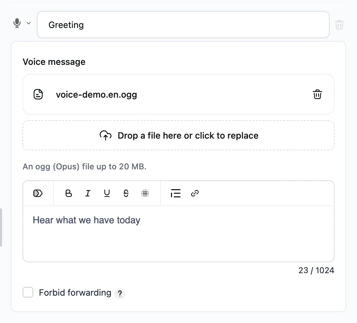
Task: Insert a blockquote with the quote icon
Action: tap(175, 193)
